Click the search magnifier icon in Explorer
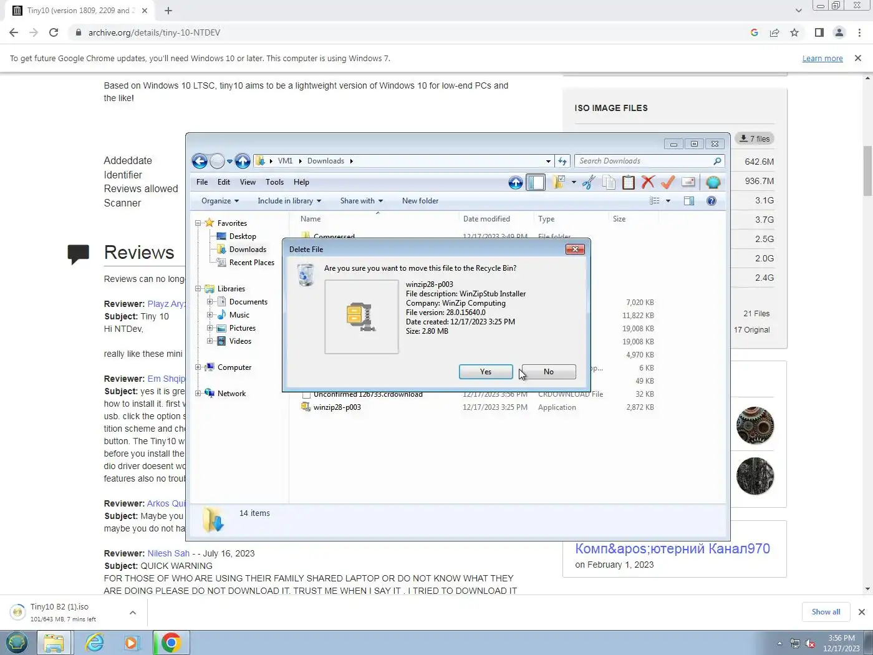 (x=717, y=161)
